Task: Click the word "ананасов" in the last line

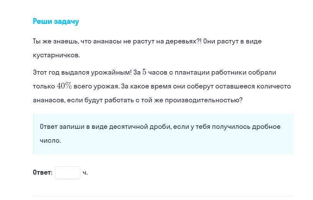Action: click(49, 100)
